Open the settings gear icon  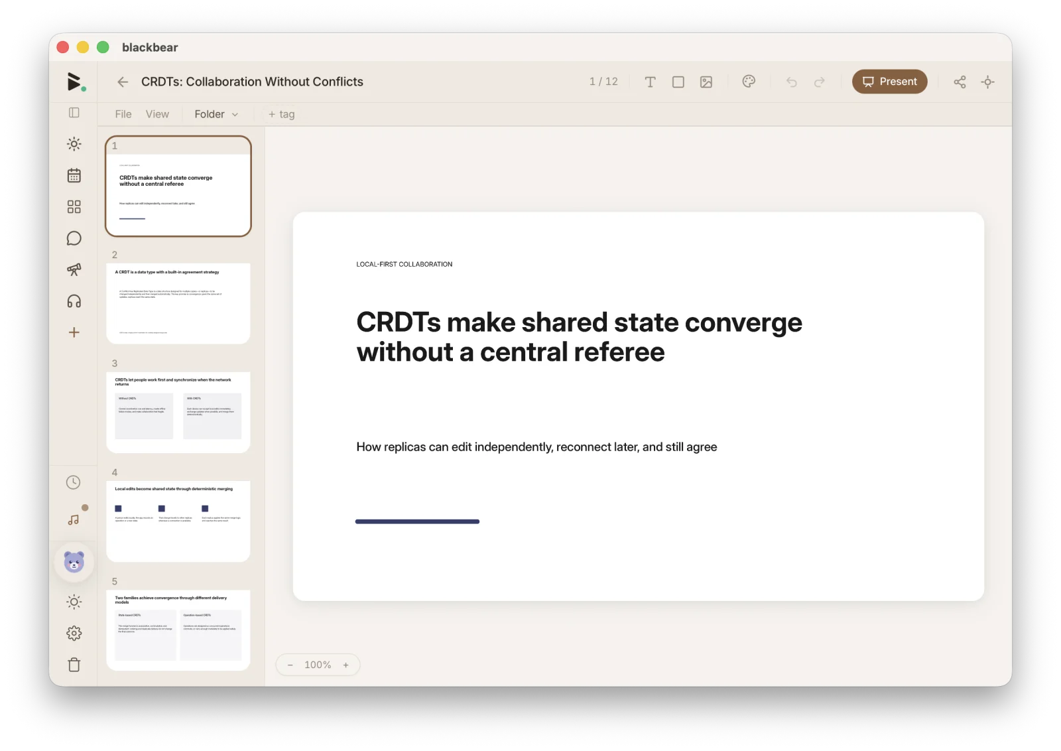[74, 633]
